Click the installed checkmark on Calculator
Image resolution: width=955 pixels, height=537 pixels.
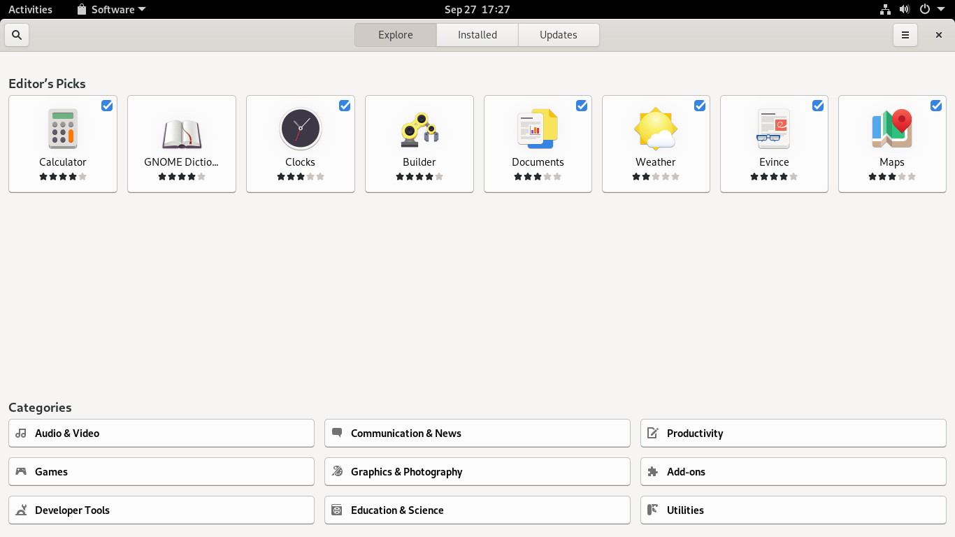[x=107, y=106]
